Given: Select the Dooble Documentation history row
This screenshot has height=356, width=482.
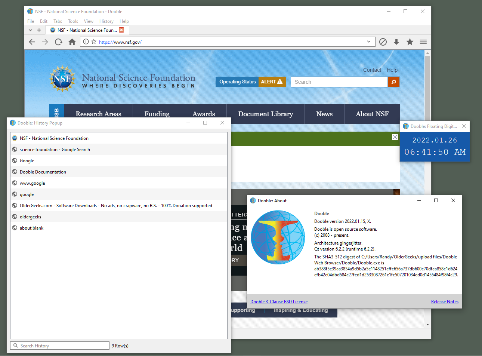Looking at the screenshot, I should click(119, 172).
